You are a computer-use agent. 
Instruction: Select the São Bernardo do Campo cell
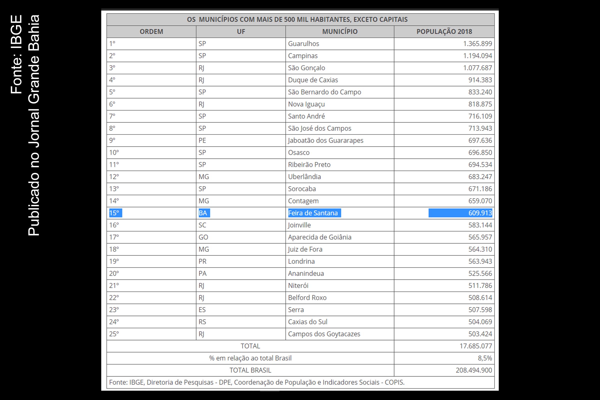click(x=340, y=92)
